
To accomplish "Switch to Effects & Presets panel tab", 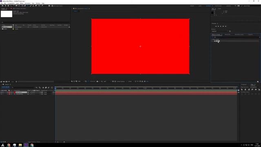I will coord(216,34).
